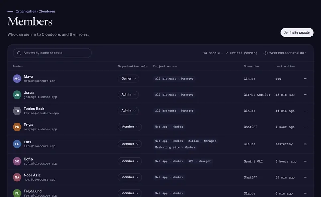Screen dimensions: 321x197
Task: Click Lars's Marketing site · Member tag
Action: (x=175, y=147)
